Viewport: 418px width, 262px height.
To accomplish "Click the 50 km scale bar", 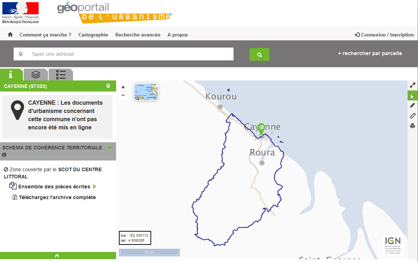I will 149,252.
